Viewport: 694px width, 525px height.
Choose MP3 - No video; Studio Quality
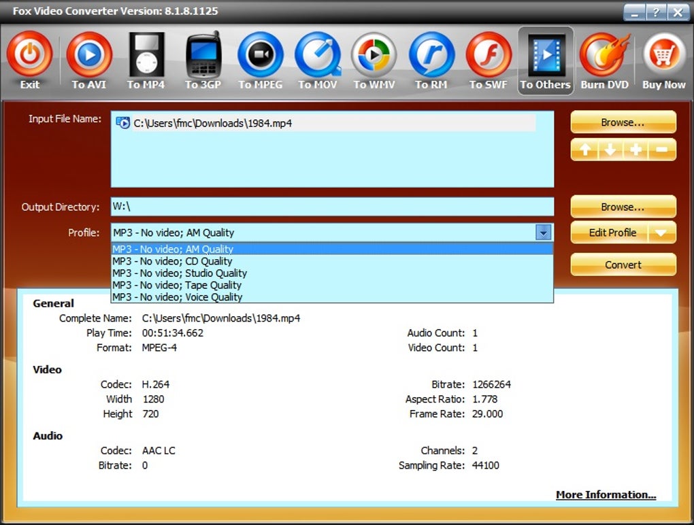pos(332,273)
